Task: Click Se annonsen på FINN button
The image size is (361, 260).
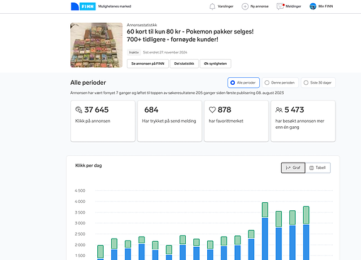Action: (148, 63)
